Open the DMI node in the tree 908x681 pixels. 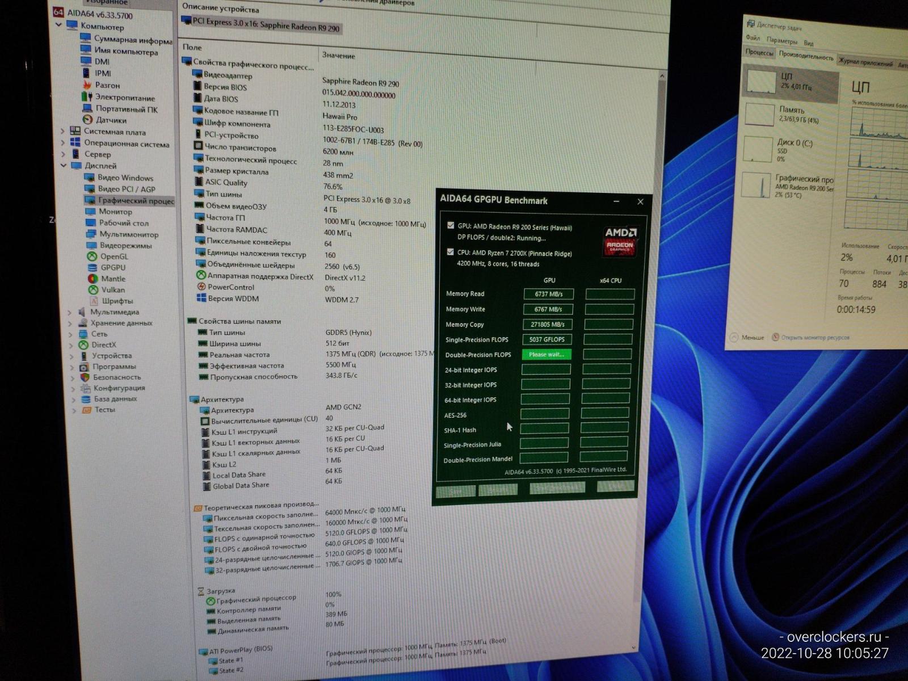click(95, 61)
